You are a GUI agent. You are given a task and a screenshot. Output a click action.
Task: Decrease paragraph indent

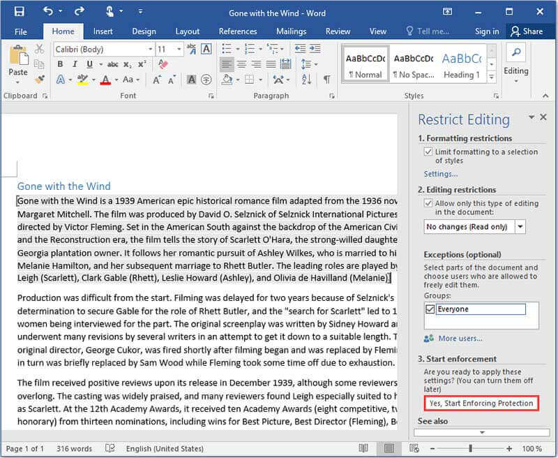(x=300, y=49)
